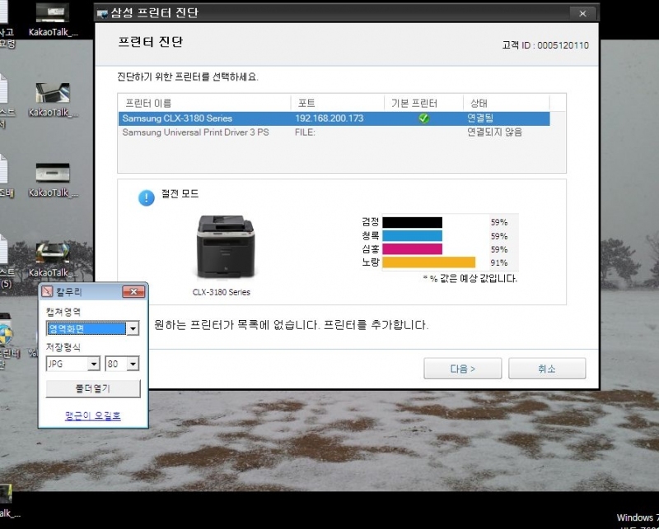Click the 폴더열기 button

93,388
